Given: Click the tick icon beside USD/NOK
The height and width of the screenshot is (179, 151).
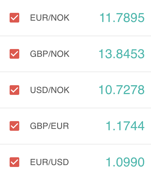Looking at the screenshot, I should coord(14,90).
